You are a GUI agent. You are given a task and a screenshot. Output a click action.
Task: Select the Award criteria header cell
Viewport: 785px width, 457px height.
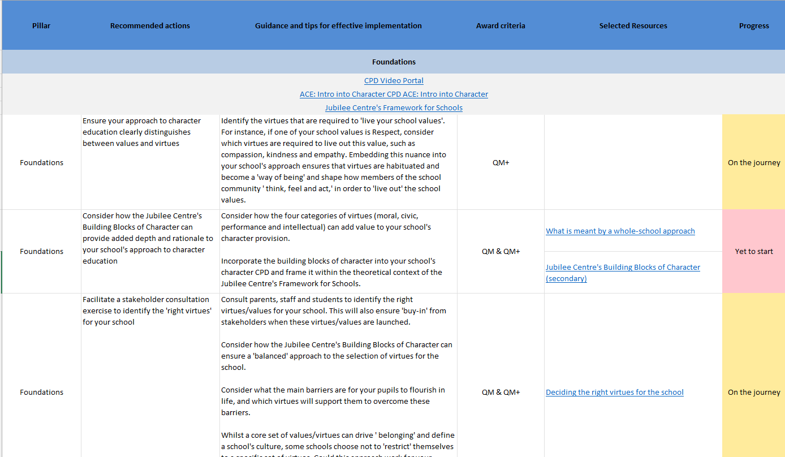click(x=501, y=25)
